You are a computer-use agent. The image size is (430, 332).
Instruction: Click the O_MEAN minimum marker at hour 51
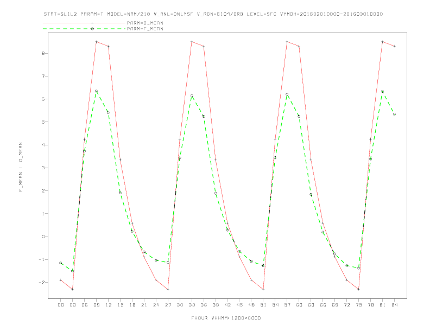pos(263,289)
